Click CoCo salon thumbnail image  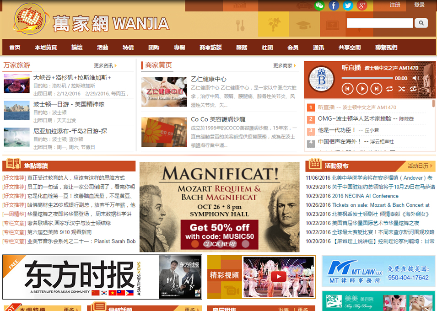(x=164, y=132)
